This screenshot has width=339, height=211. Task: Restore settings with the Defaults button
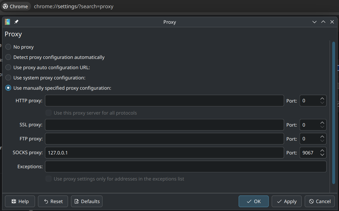tap(87, 201)
